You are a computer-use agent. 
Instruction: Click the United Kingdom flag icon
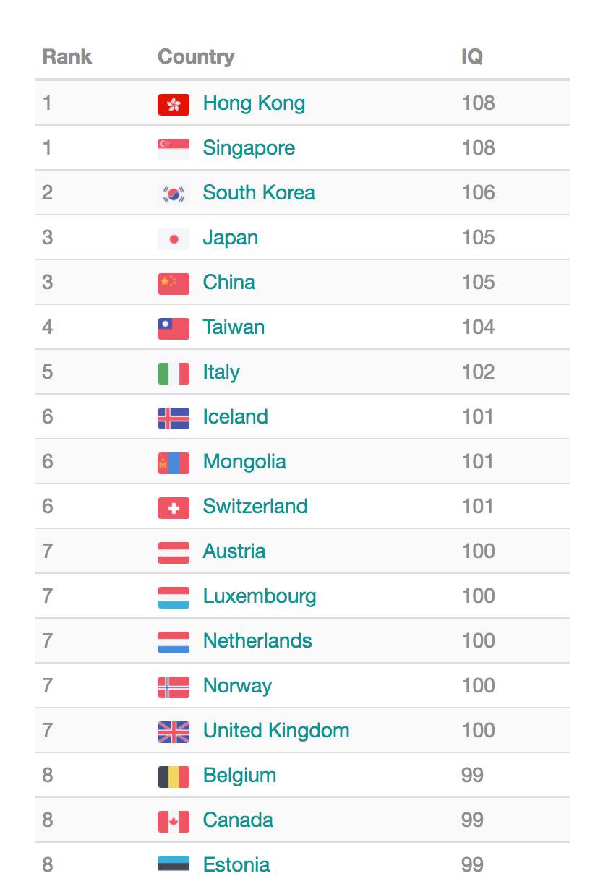tap(174, 731)
